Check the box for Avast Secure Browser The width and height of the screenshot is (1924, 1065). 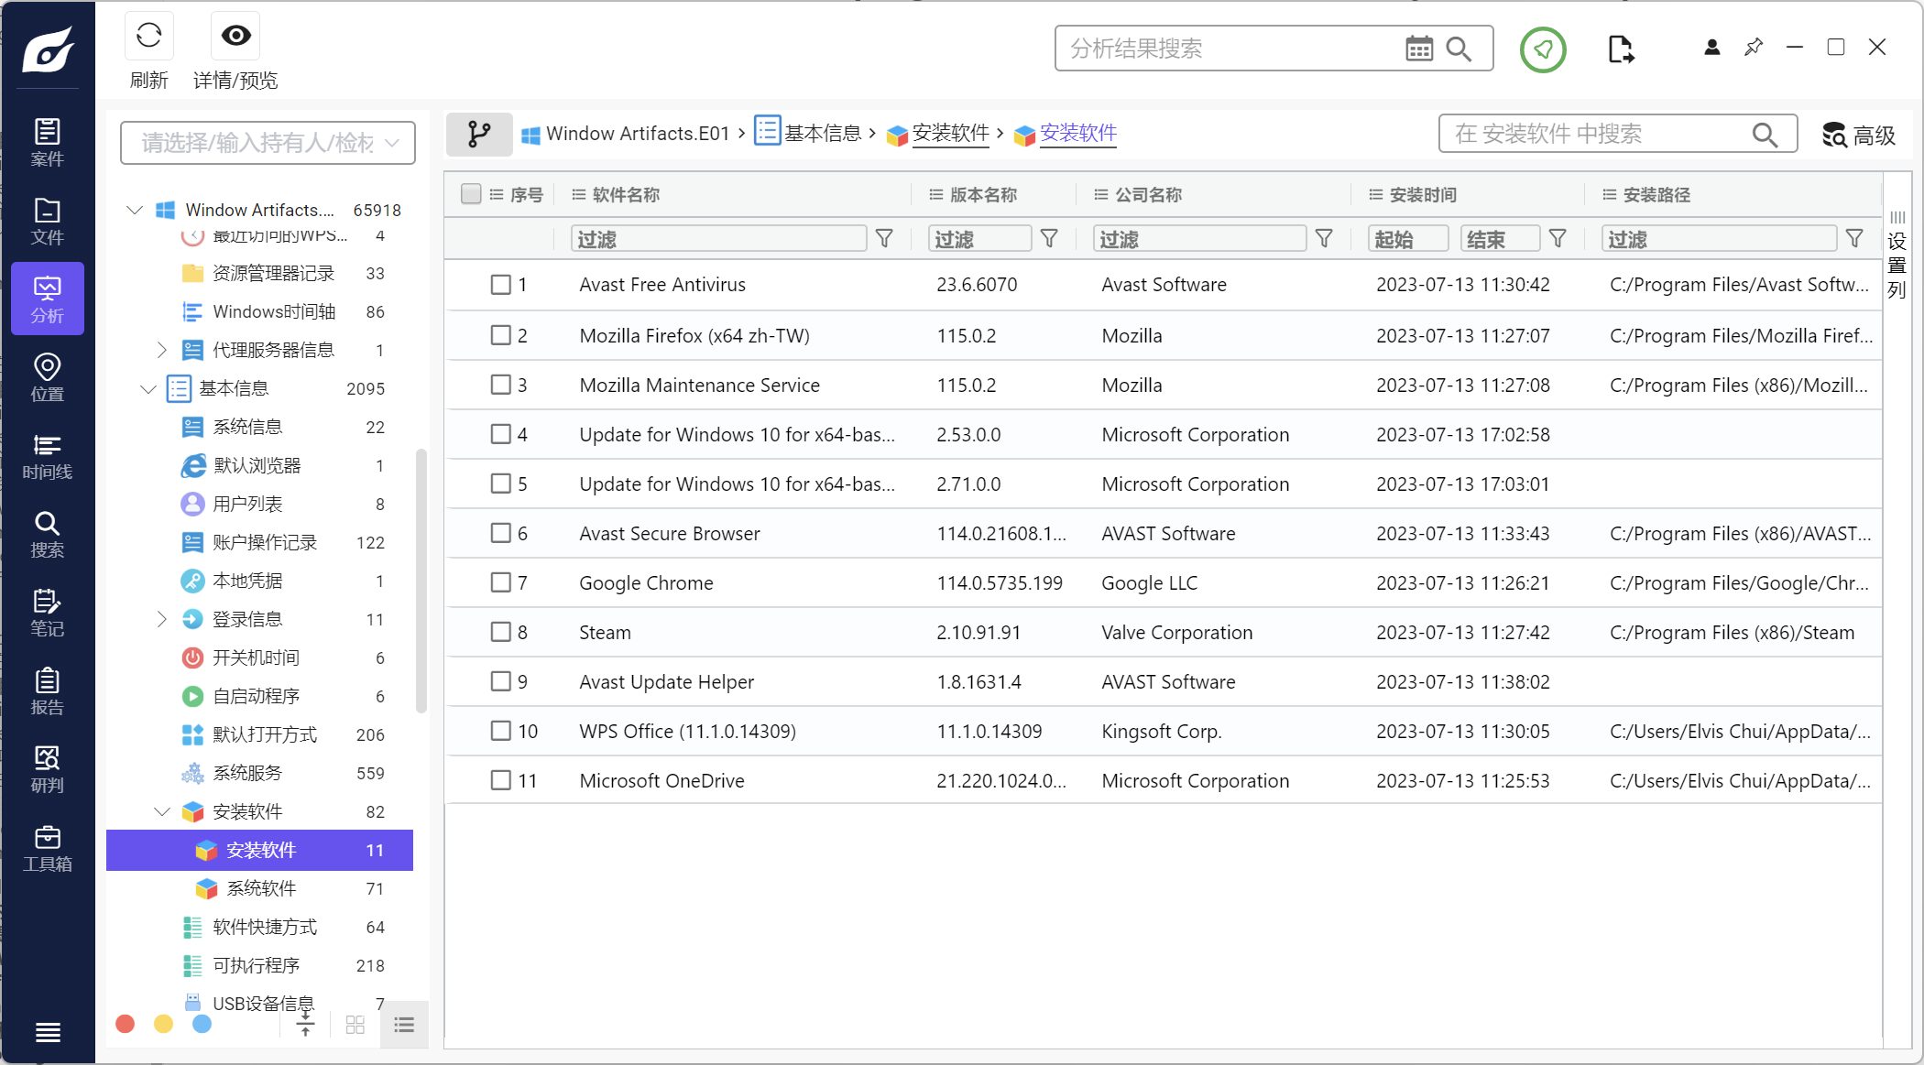pyautogui.click(x=500, y=533)
